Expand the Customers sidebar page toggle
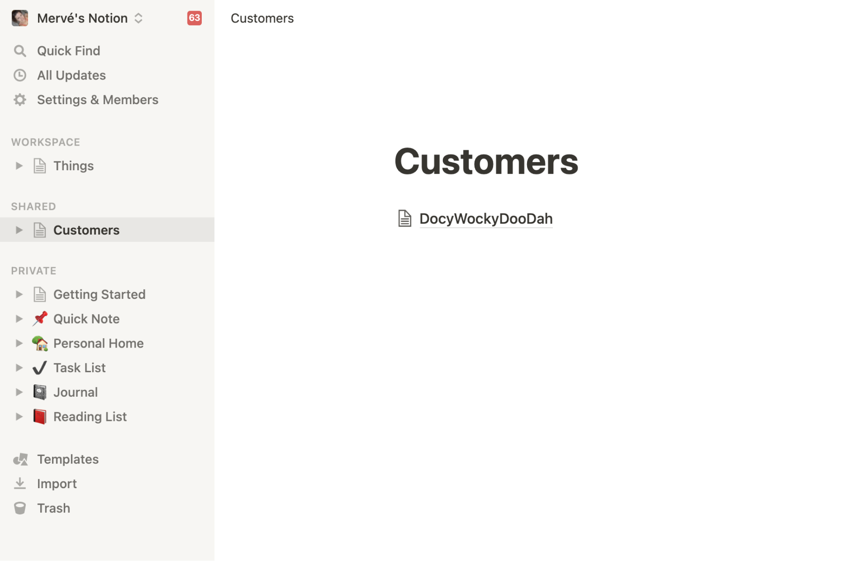This screenshot has width=846, height=561. pos(19,230)
